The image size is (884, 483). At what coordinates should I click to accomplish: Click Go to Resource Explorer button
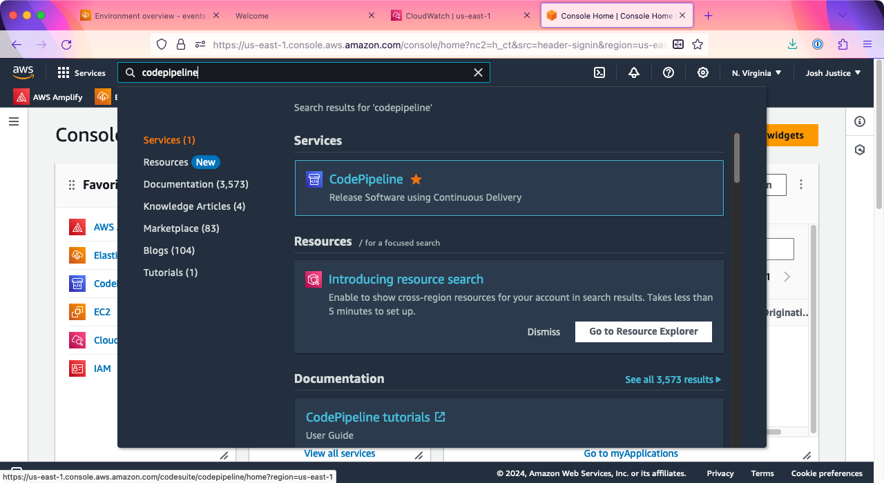[x=644, y=331]
